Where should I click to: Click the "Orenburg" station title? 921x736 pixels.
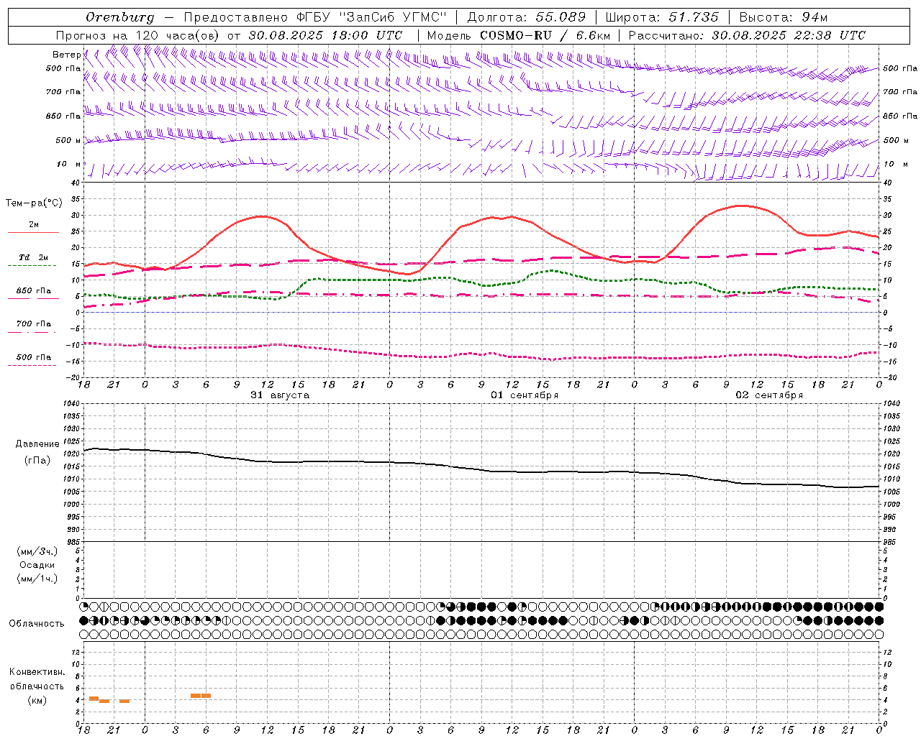(x=119, y=17)
